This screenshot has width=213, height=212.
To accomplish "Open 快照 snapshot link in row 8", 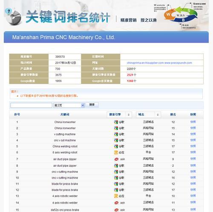I will point(193,165).
